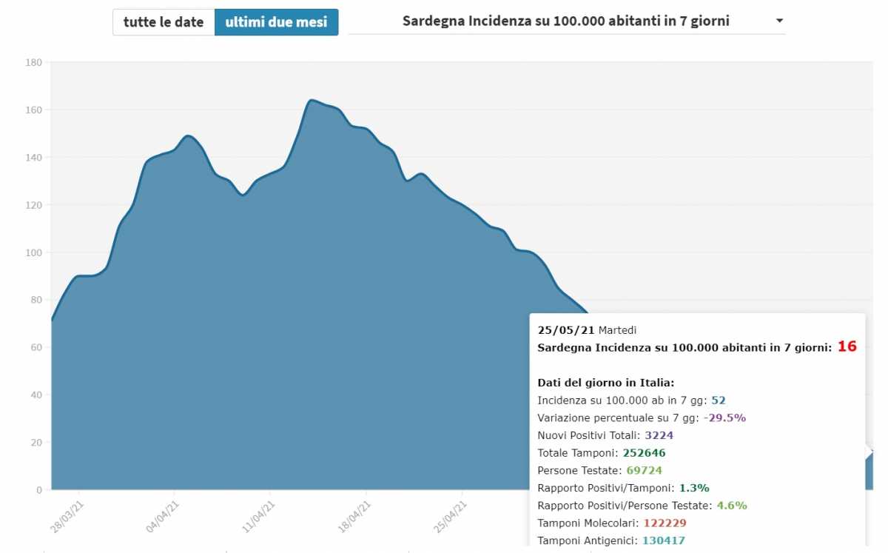Click the 20 y-axis label
The height and width of the screenshot is (553, 888).
pyautogui.click(x=36, y=443)
